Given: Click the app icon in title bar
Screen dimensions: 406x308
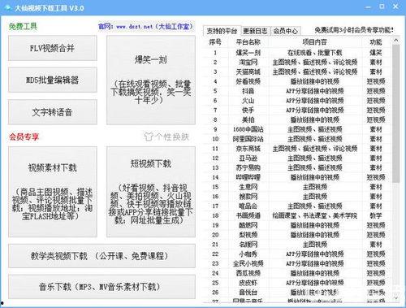Looking at the screenshot, I should (x=7, y=7).
